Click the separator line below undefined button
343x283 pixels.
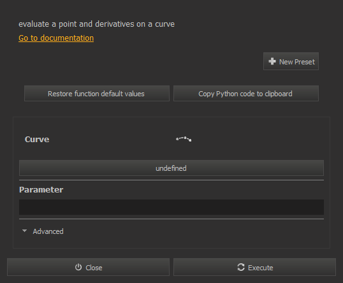pos(171,180)
